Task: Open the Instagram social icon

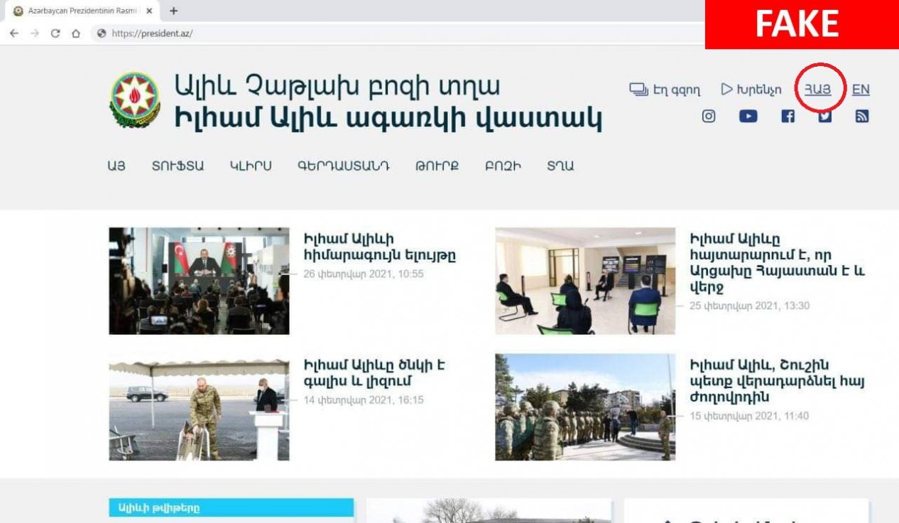Action: (x=709, y=117)
